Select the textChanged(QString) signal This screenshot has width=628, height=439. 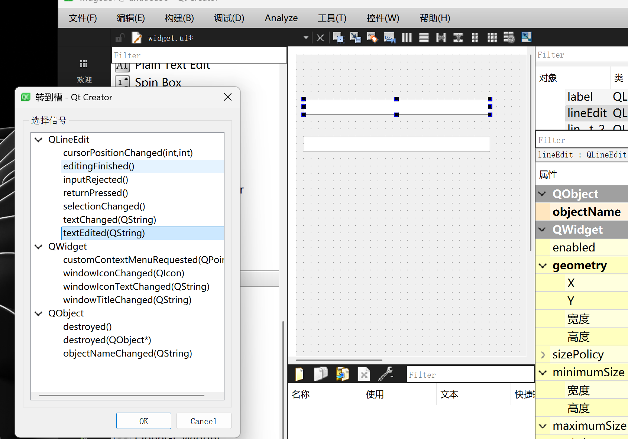point(110,220)
